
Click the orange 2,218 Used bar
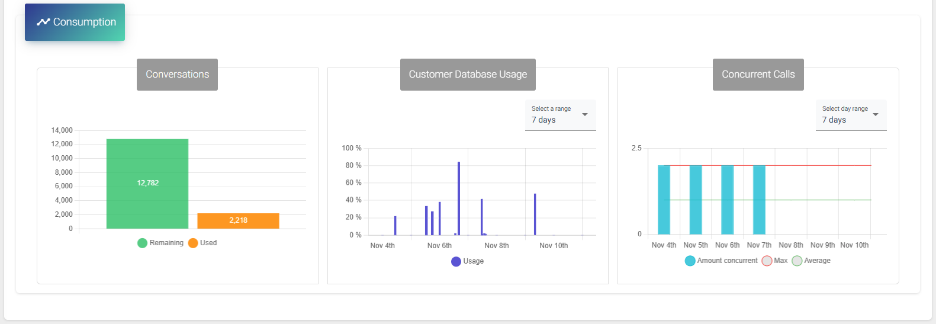tap(238, 220)
